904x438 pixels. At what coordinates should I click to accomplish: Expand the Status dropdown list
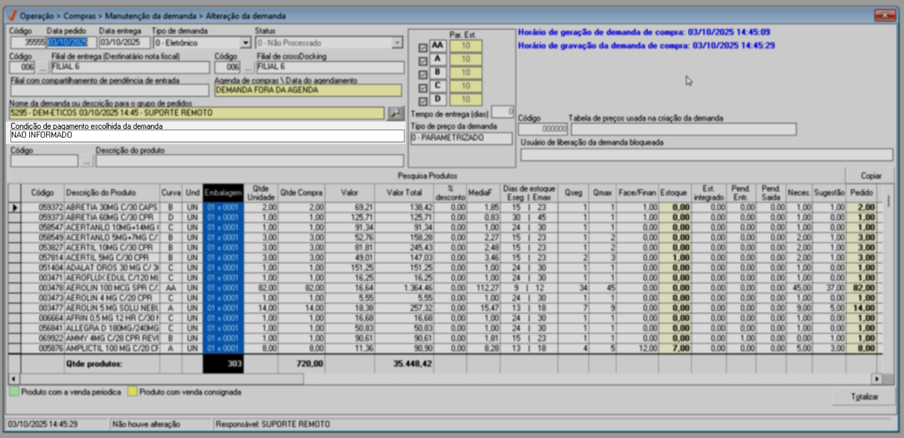(397, 43)
